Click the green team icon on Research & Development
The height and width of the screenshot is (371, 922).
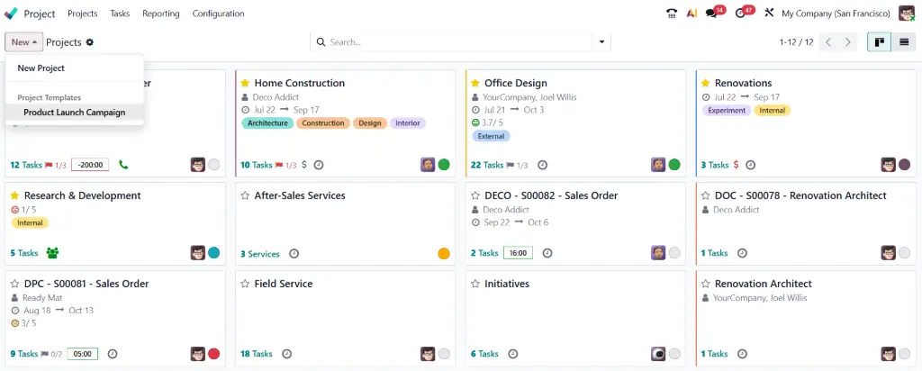pos(53,253)
